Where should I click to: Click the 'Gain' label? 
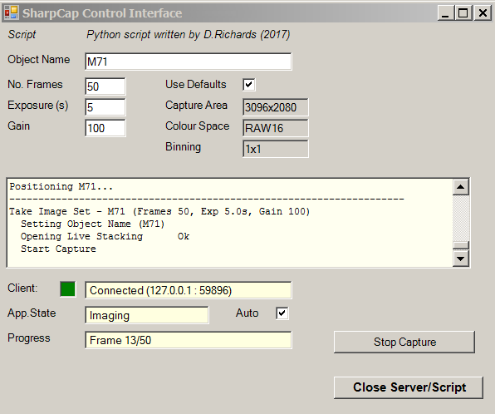point(18,126)
